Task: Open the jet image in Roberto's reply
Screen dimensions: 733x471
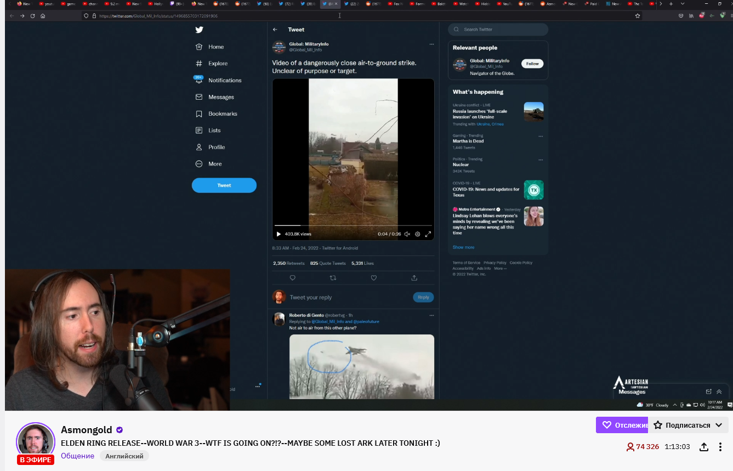Action: (x=362, y=366)
